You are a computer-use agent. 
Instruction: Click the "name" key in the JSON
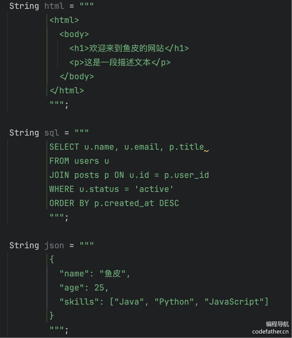(74, 274)
